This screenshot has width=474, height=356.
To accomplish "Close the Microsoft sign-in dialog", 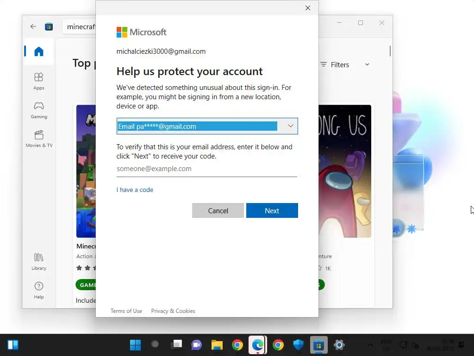I will [x=308, y=8].
